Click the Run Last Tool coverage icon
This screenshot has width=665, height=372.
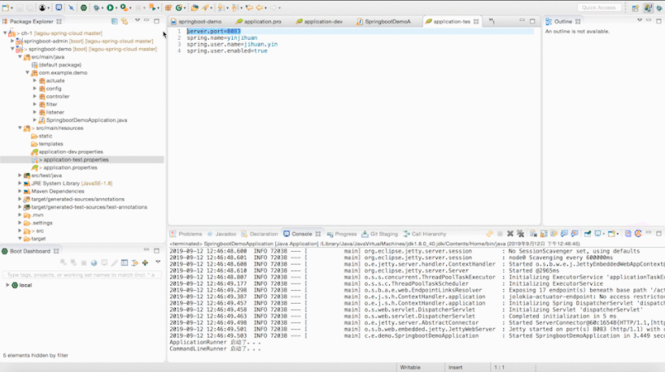pos(124,7)
